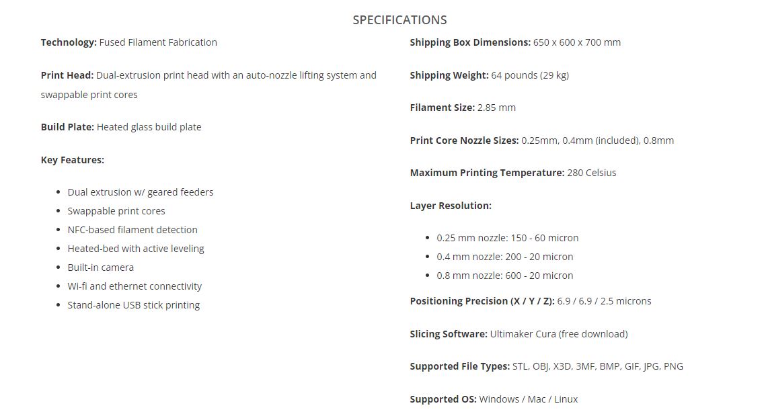Click Shipping Box Dimensions label
This screenshot has height=416, width=766.
pyautogui.click(x=470, y=42)
